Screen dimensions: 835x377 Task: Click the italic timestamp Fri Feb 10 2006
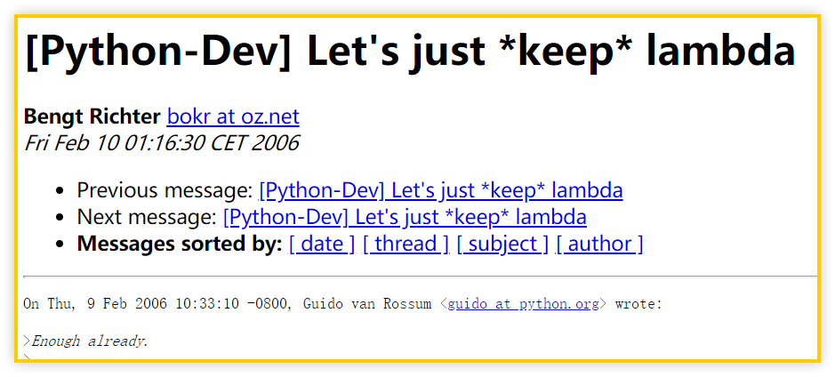point(161,142)
